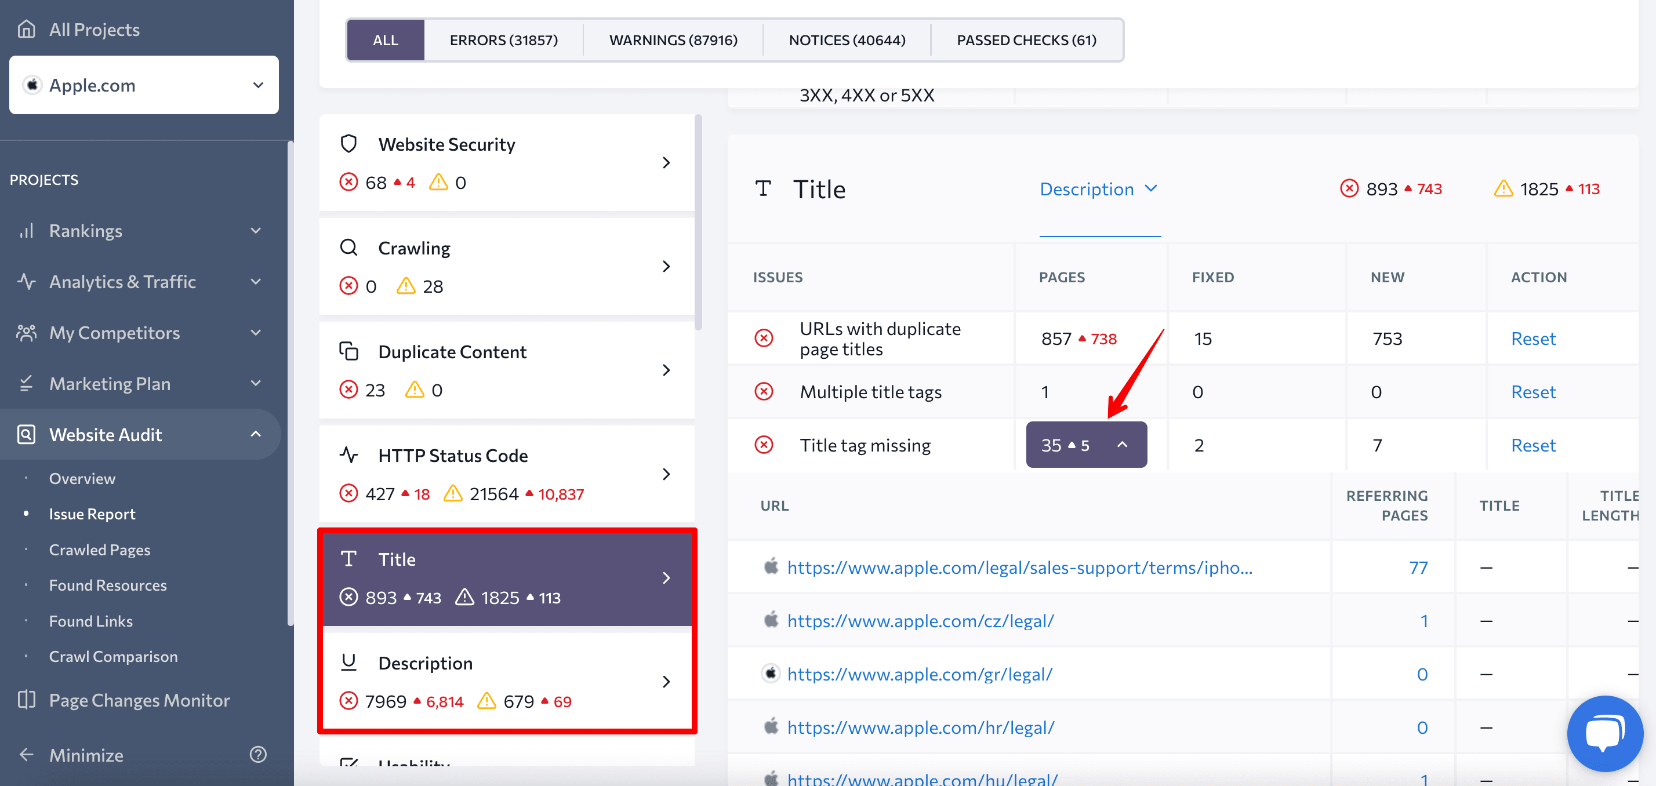Click the HTTP Status Code pulse icon
1656x786 pixels.
click(348, 455)
